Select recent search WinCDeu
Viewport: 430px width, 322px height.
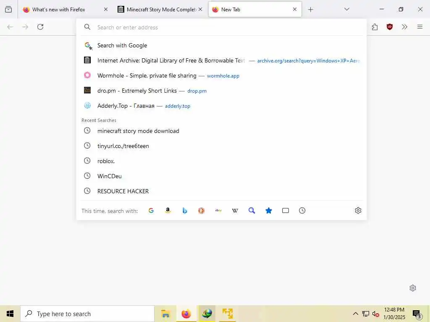click(221, 176)
